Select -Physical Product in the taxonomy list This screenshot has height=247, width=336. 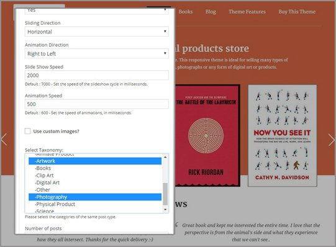95,204
